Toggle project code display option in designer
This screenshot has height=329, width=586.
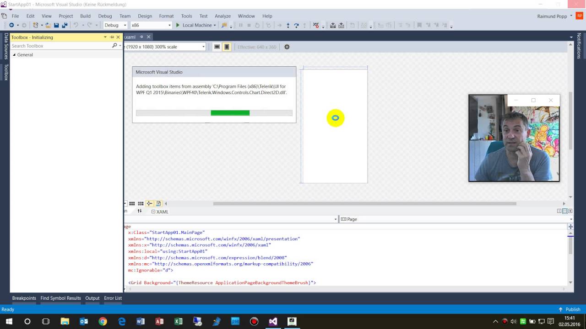point(158,204)
